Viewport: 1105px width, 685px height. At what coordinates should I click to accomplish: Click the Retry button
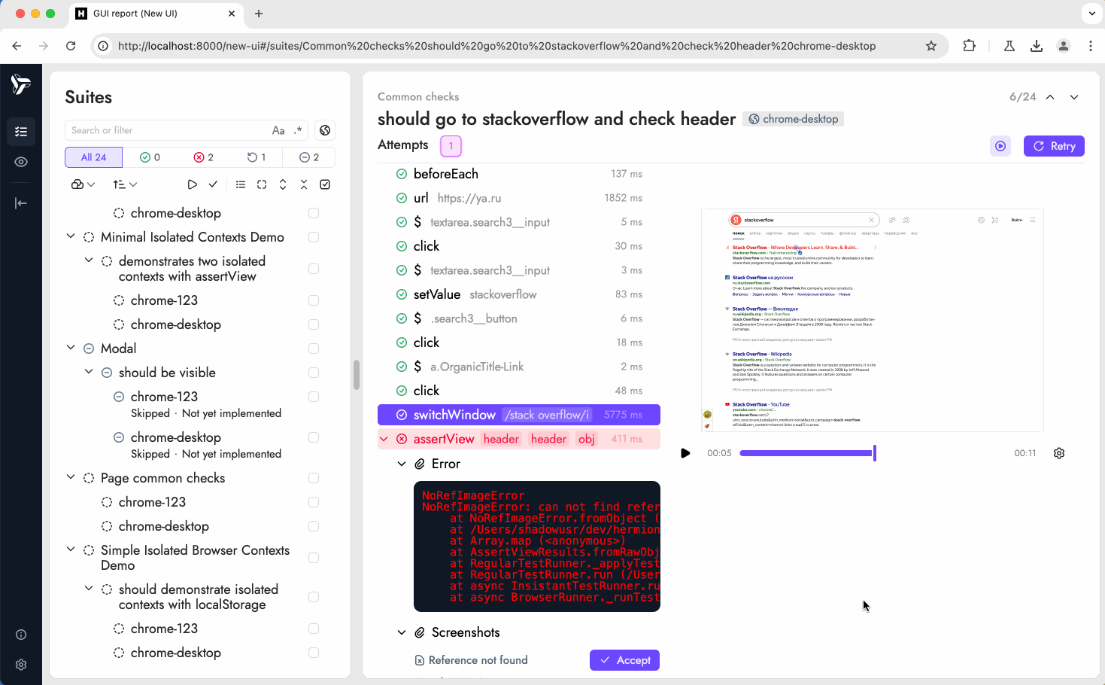point(1053,146)
